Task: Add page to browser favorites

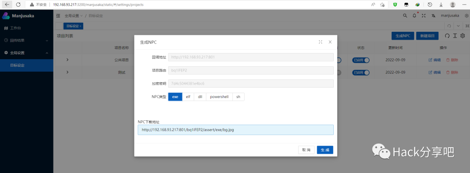Action: click(x=382, y=4)
